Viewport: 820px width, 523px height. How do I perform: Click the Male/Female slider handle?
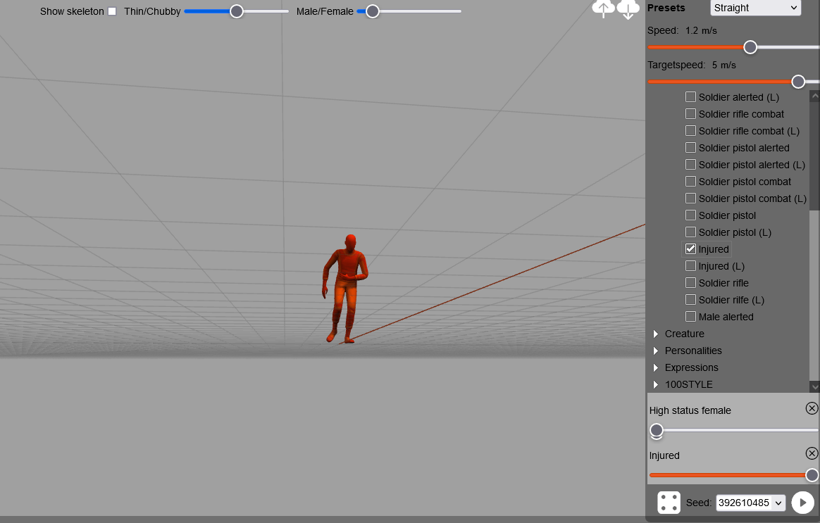tap(373, 11)
